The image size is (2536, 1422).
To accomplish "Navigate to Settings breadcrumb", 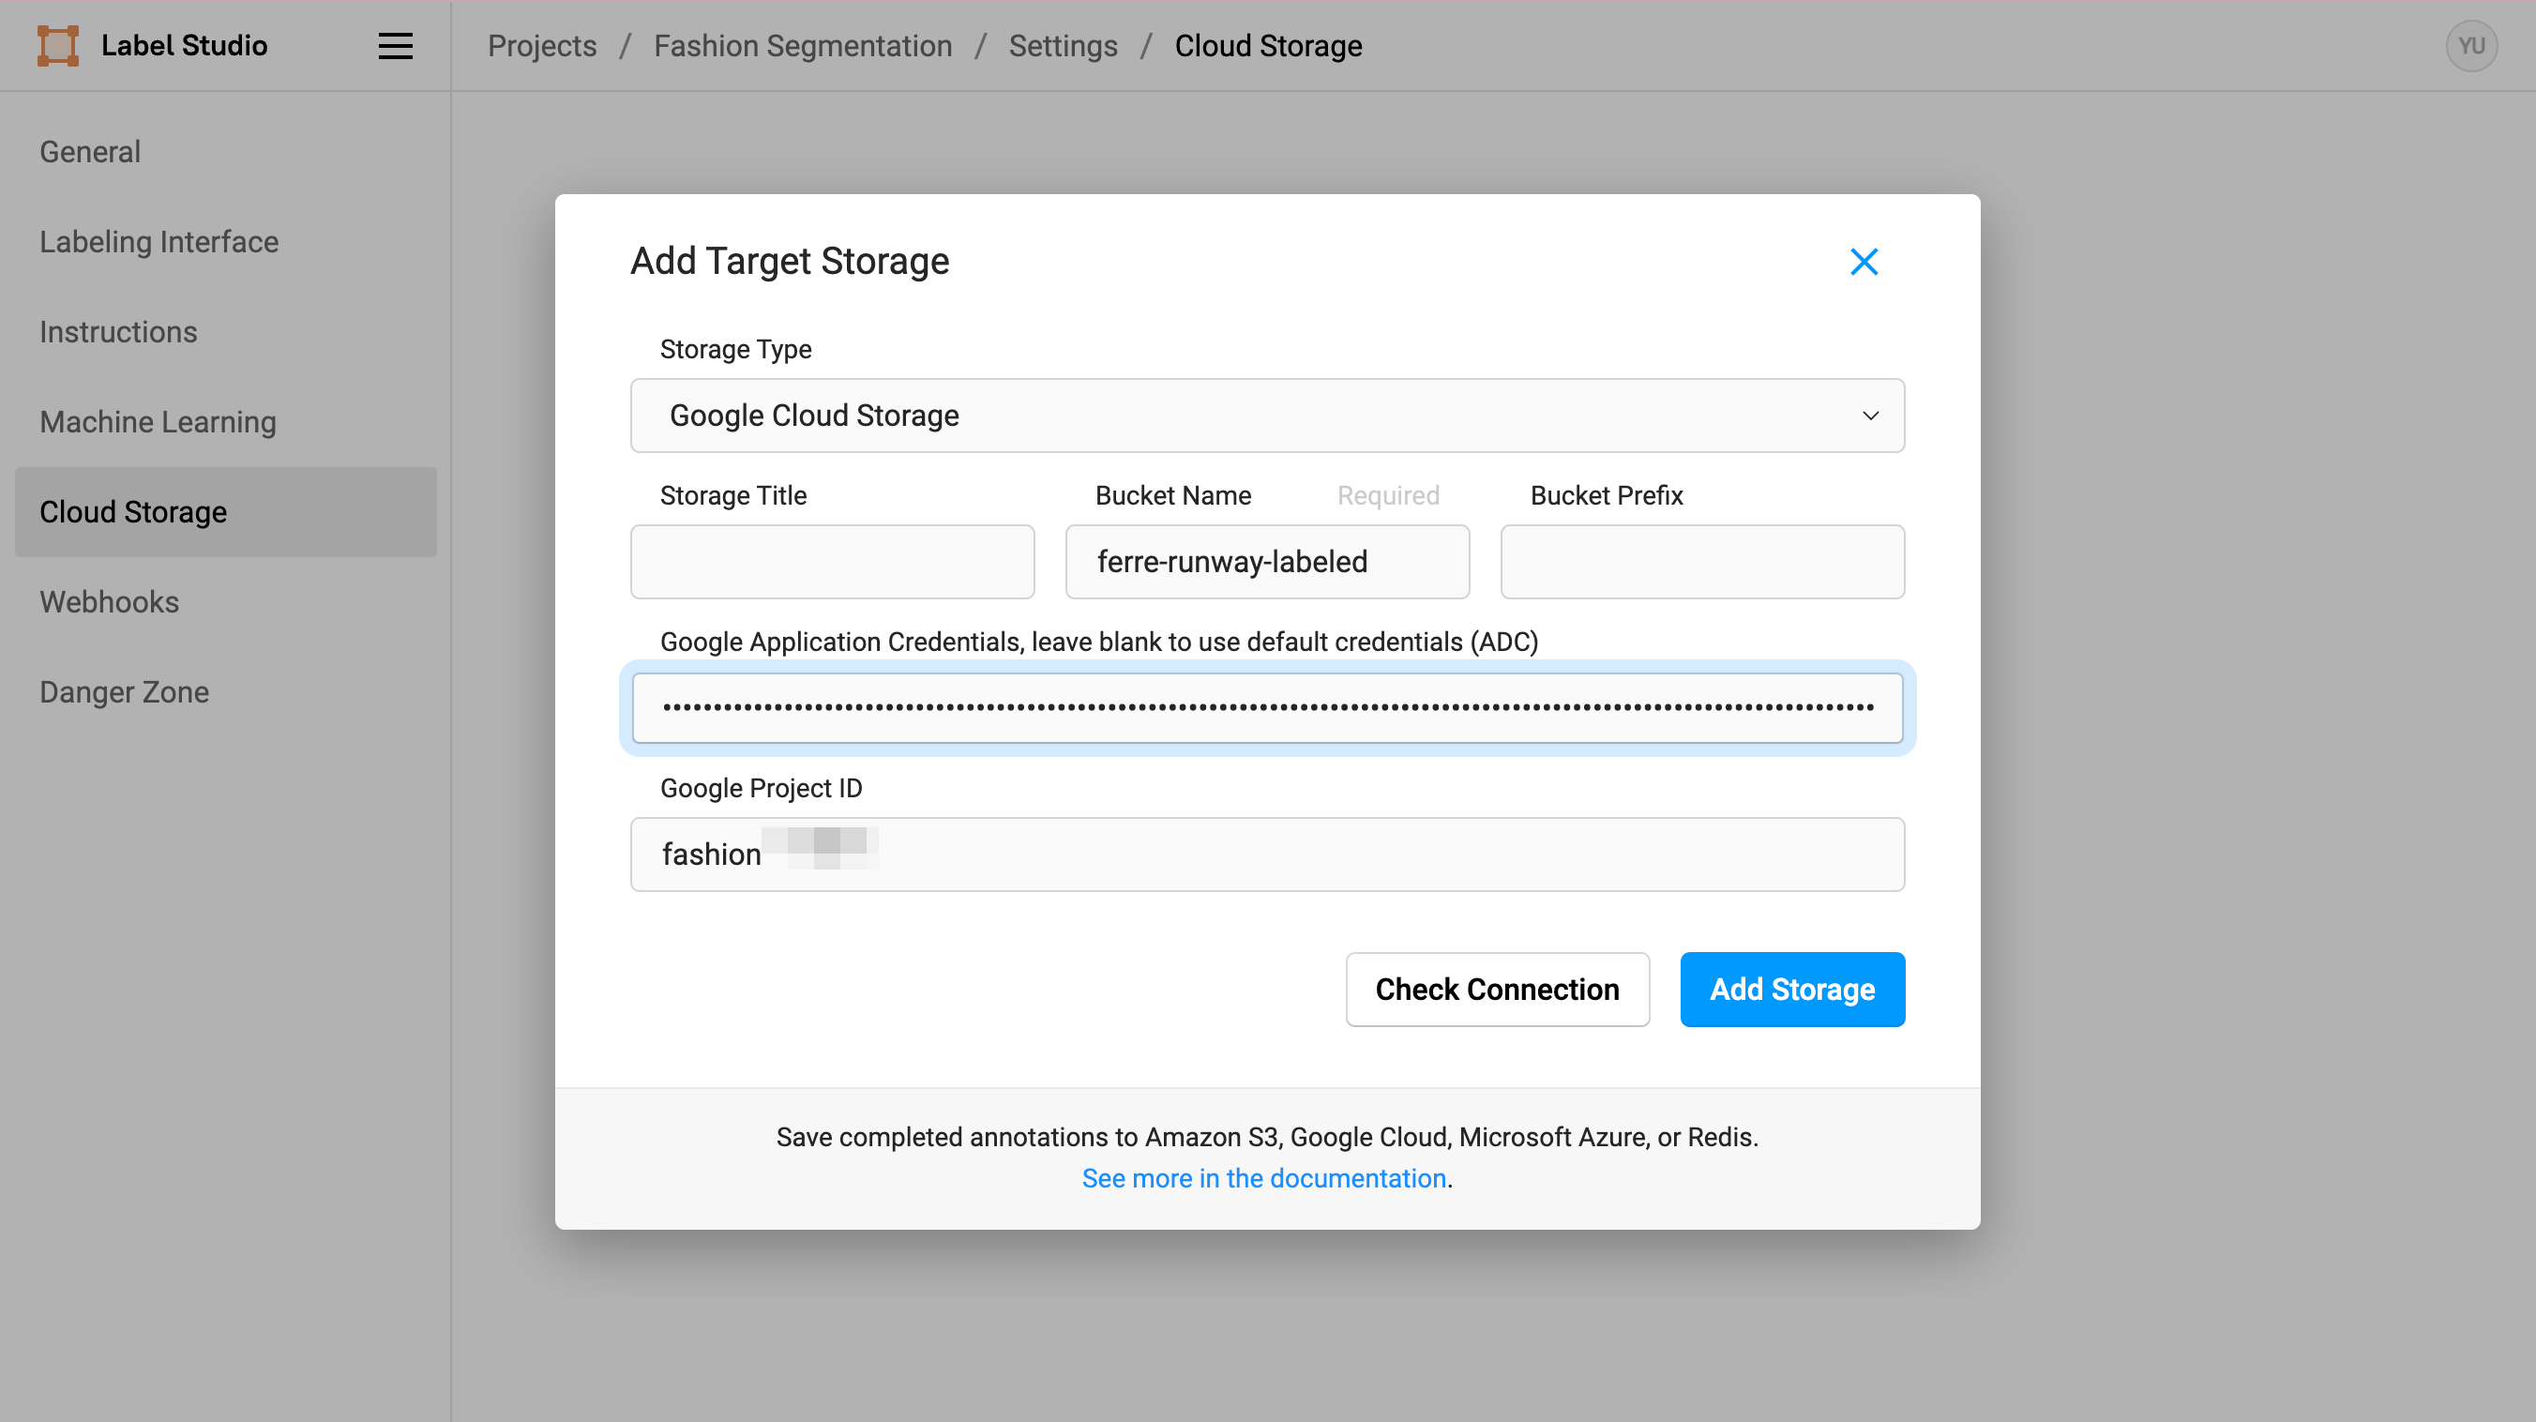I will pyautogui.click(x=1063, y=46).
